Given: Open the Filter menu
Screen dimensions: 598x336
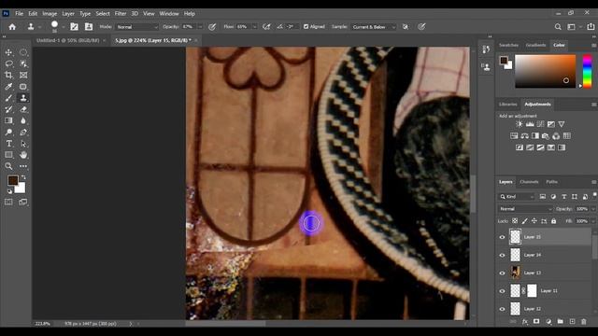Looking at the screenshot, I should click(x=121, y=13).
